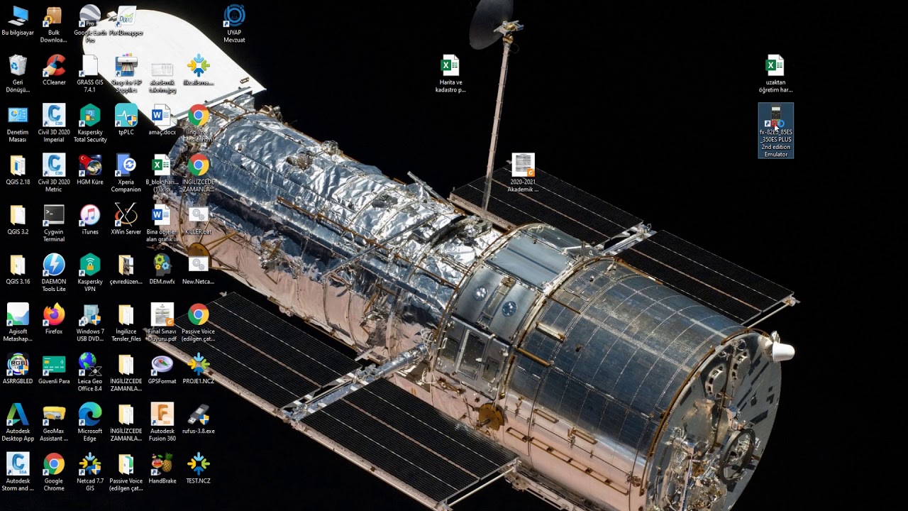The height and width of the screenshot is (511, 908).
Task: Select the Leica Geo Office 8.4 shortcut
Action: pos(90,372)
